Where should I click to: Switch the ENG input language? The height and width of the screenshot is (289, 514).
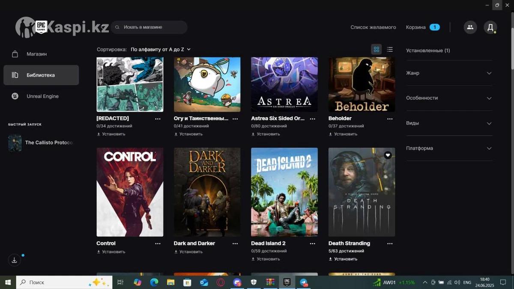point(467,283)
